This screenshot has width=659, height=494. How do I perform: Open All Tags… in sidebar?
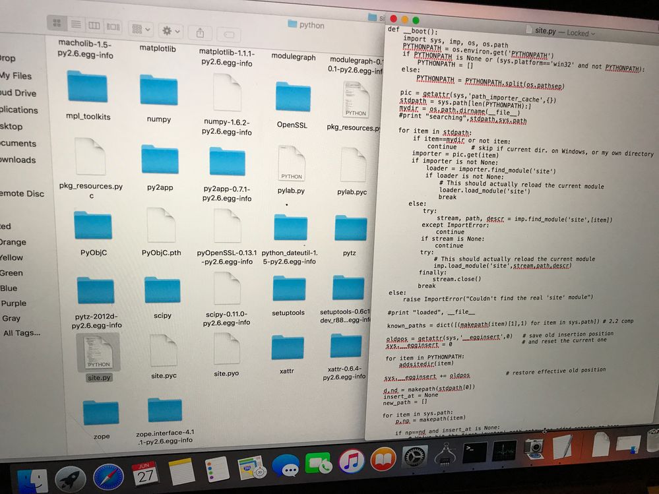click(x=22, y=333)
